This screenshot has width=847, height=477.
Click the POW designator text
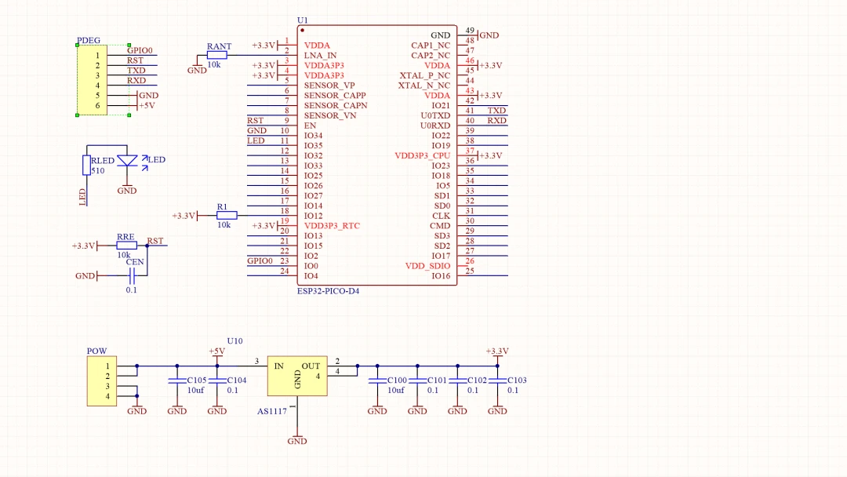[x=96, y=351]
